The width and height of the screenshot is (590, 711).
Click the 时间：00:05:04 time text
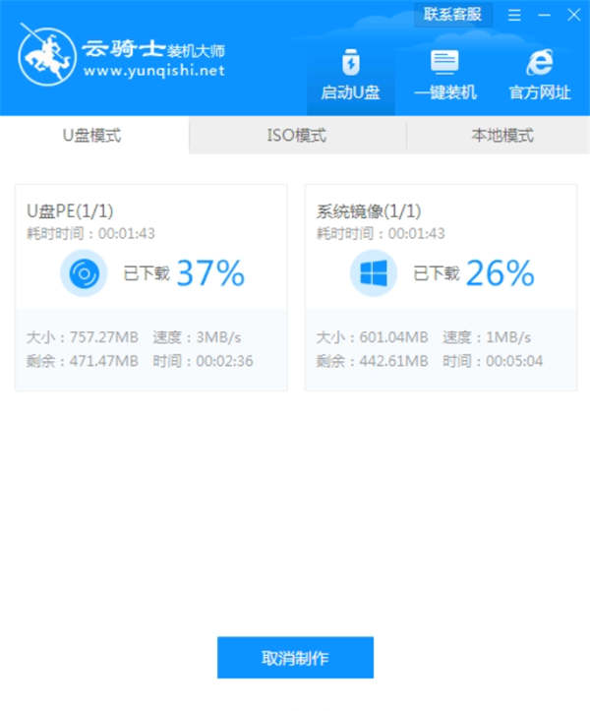click(493, 361)
